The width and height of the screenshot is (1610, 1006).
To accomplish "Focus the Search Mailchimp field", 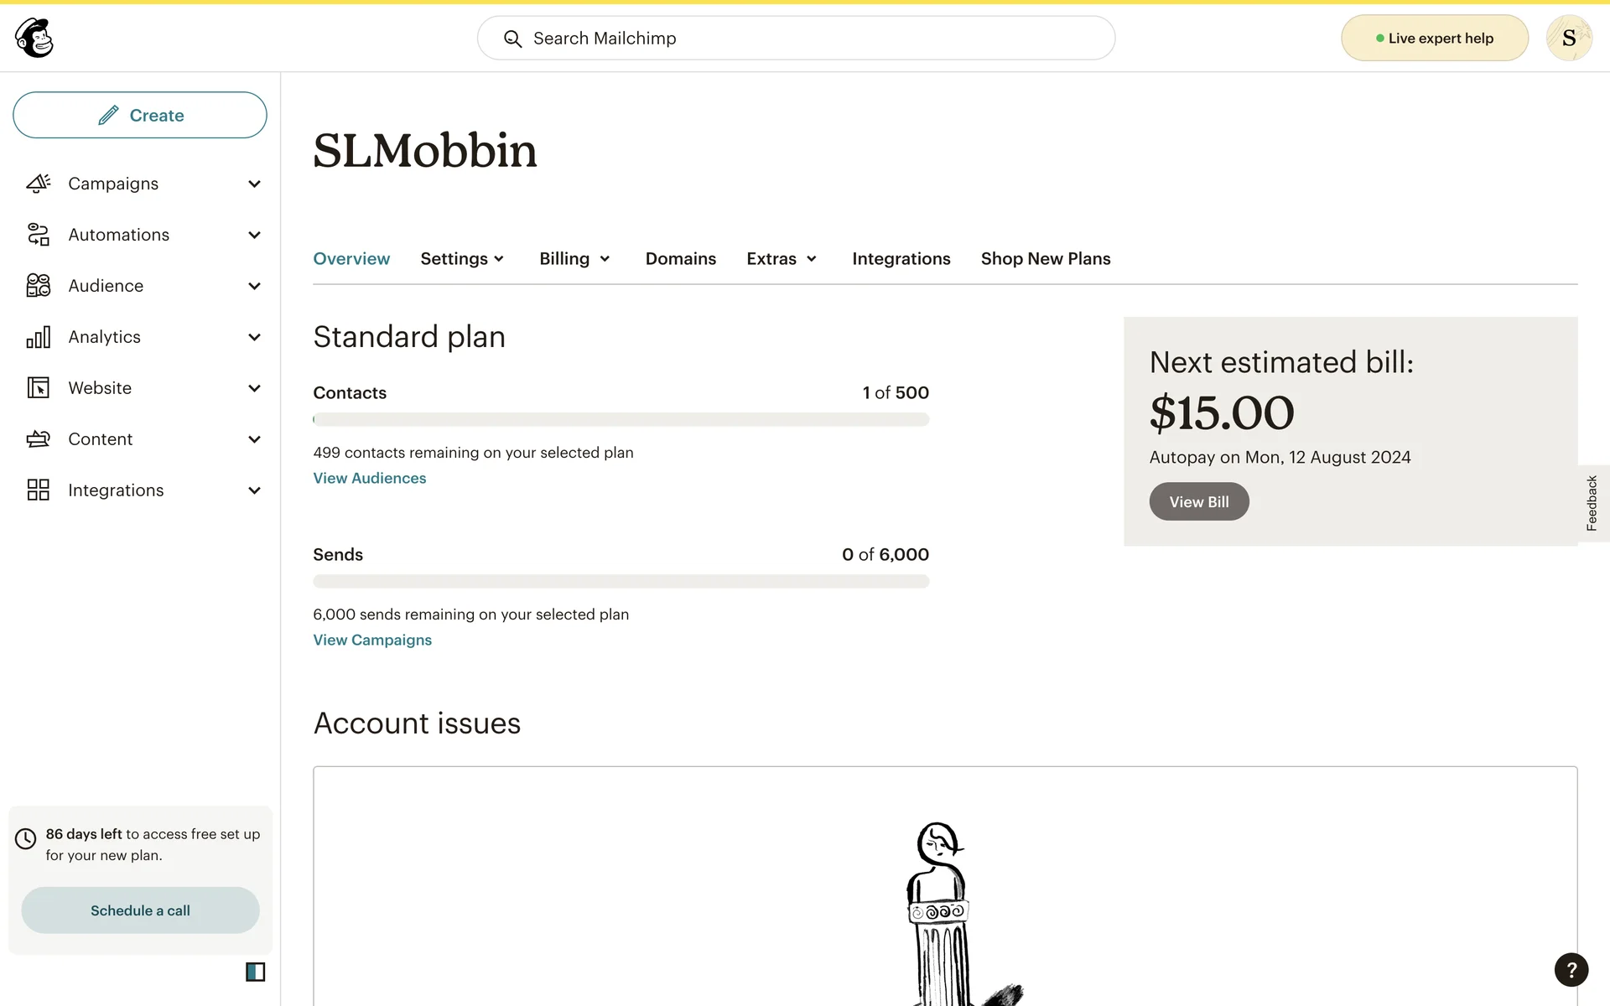I will click(796, 39).
